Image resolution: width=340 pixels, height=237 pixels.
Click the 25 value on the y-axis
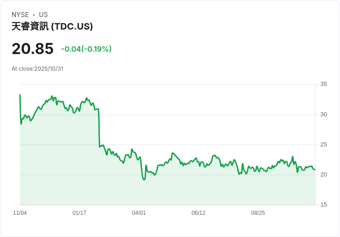(324, 145)
